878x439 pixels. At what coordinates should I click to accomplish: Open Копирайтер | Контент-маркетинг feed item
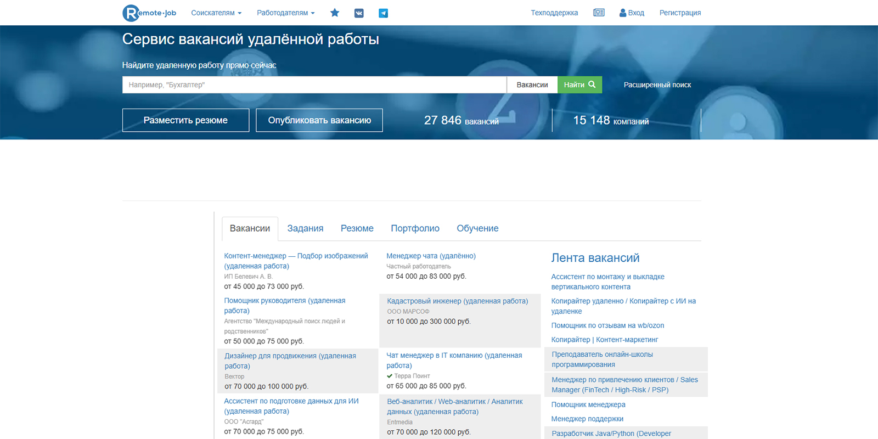[x=605, y=340]
